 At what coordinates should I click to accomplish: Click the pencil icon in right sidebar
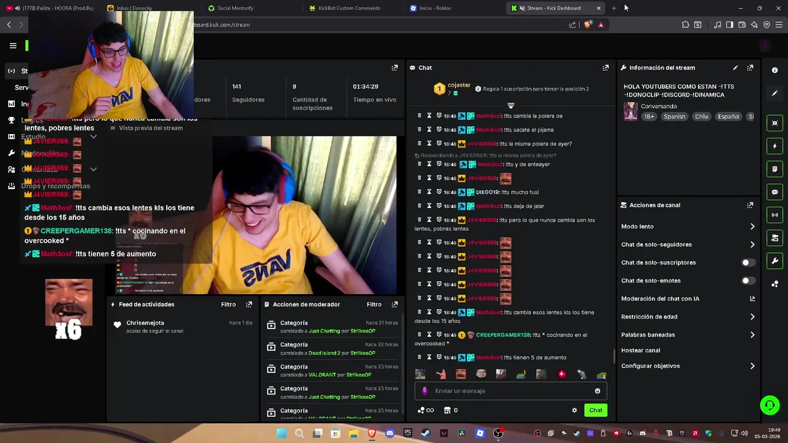click(774, 94)
